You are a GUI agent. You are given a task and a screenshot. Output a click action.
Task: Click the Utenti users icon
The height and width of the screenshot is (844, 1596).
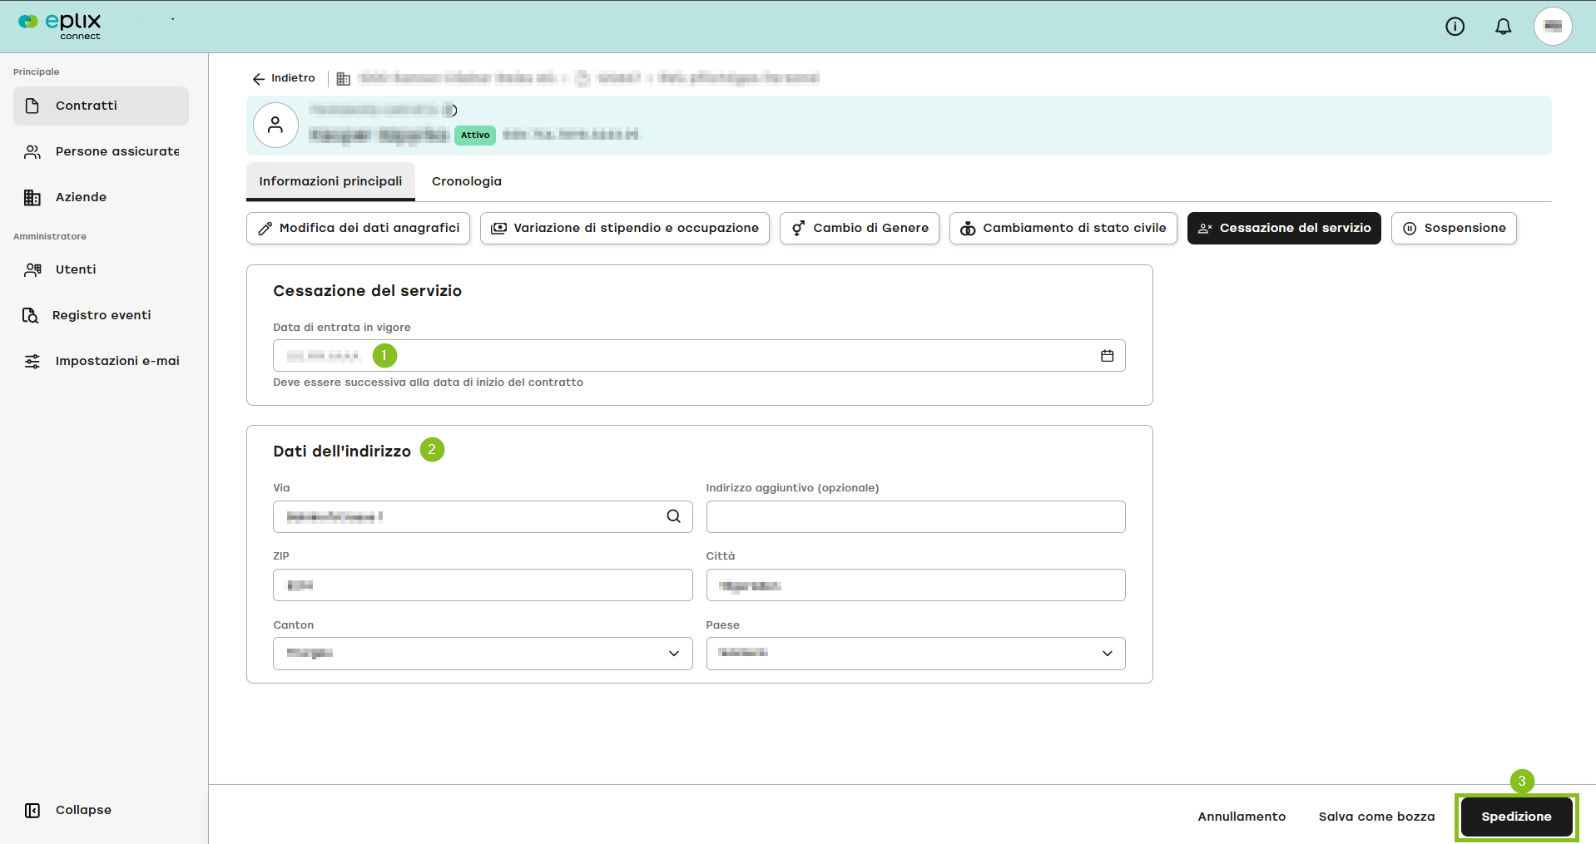32,269
